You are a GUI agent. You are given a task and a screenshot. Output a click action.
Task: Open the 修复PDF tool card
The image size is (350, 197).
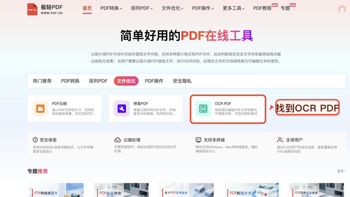tap(146, 109)
